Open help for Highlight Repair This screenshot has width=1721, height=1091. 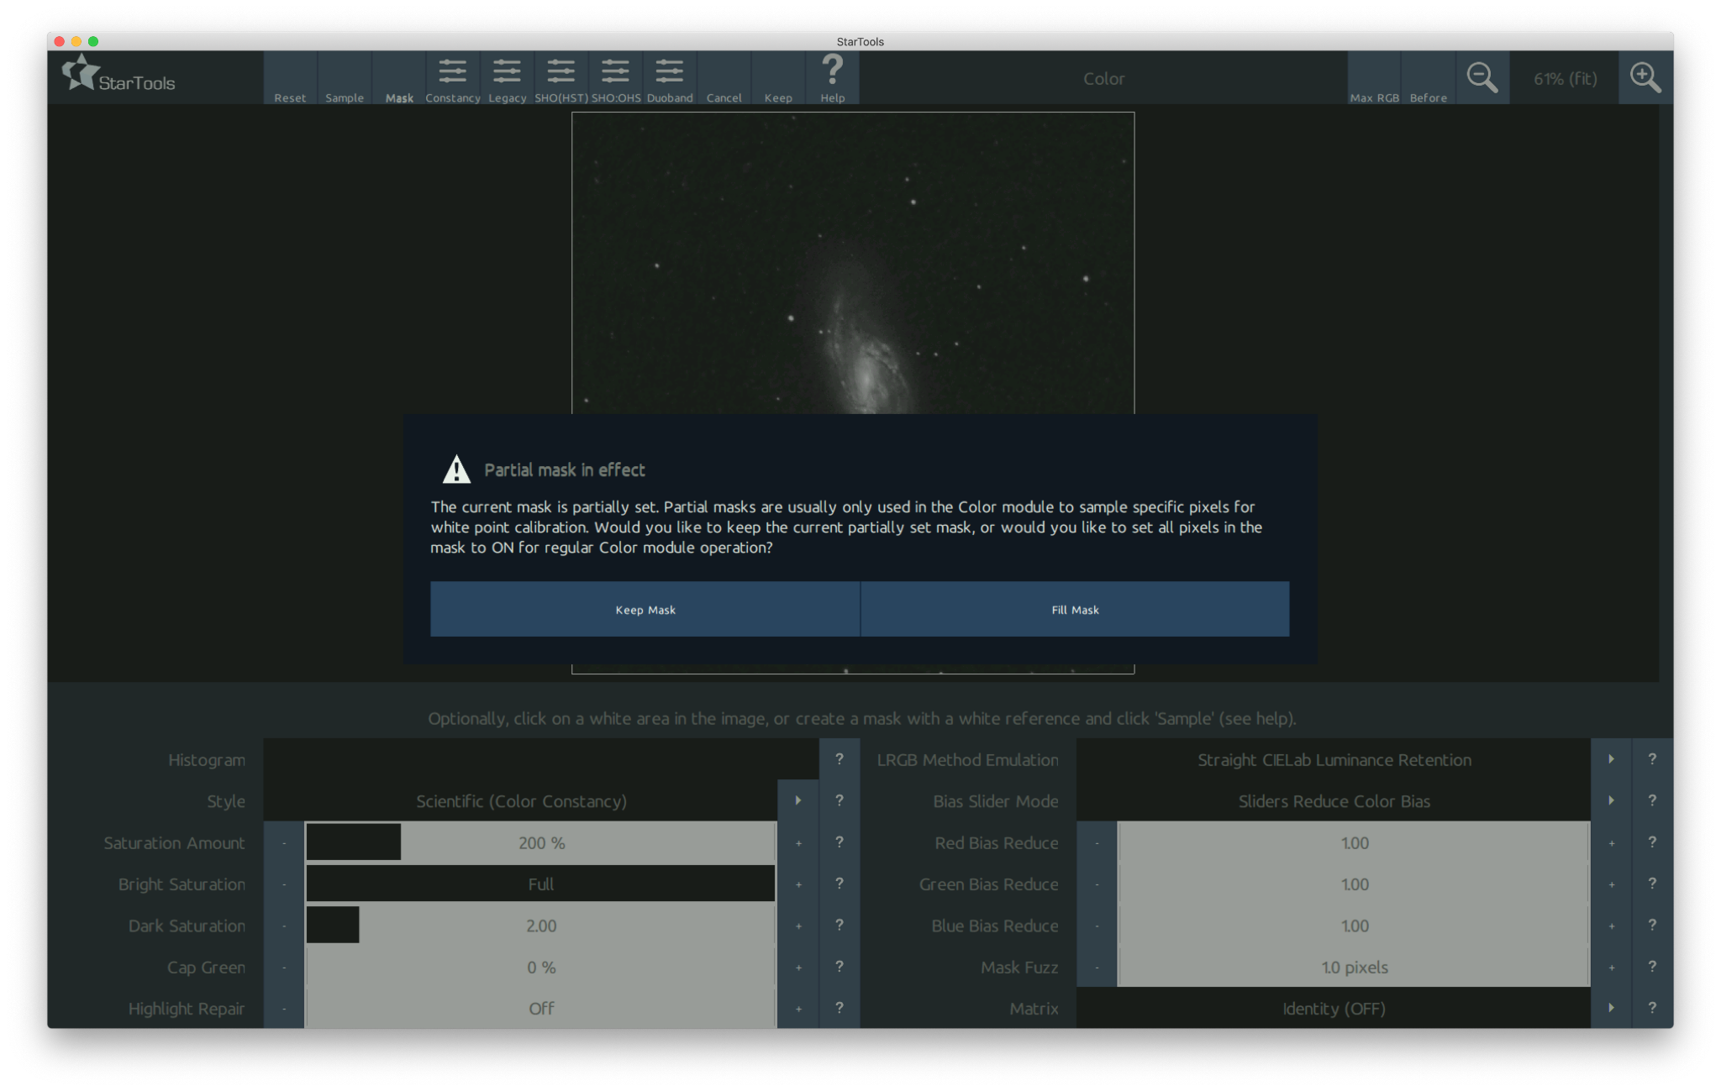[x=839, y=1008]
